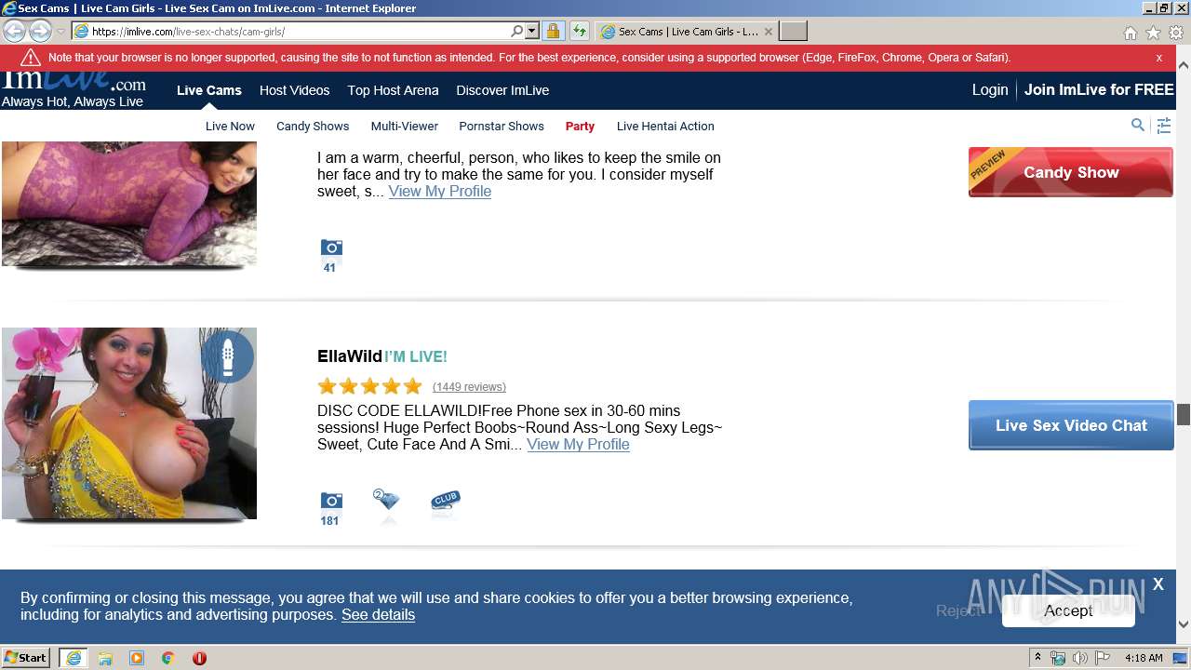Close the Sex Cams browser tab

[768, 31]
